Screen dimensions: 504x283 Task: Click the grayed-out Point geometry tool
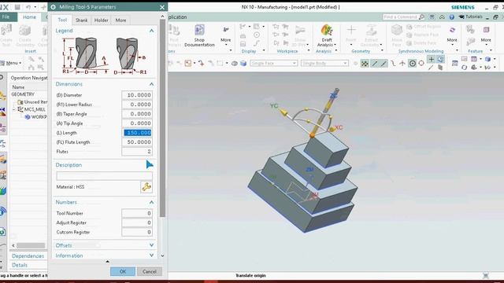click(351, 34)
